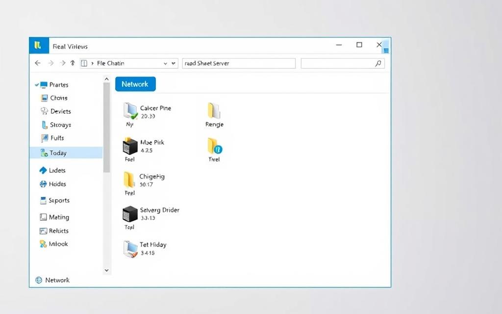Select the Today sidebar entry
502x314 pixels.
pos(58,153)
